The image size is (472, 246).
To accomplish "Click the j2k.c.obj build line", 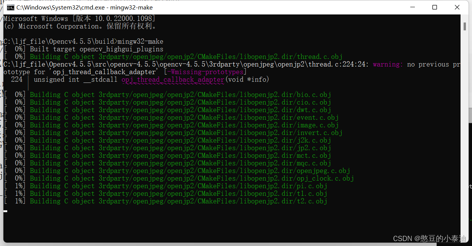I will coord(167,140).
